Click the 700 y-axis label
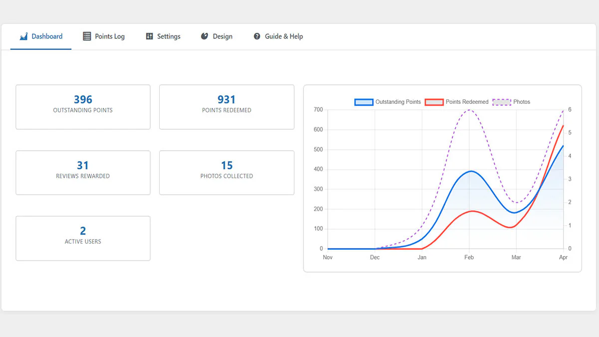 pos(318,110)
